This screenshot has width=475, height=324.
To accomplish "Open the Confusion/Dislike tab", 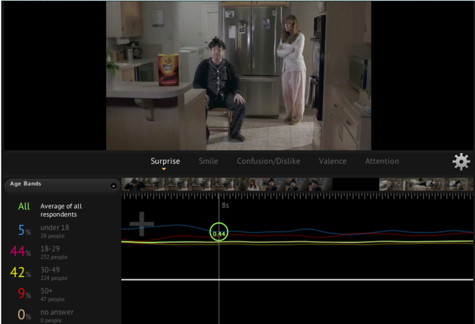I will click(269, 161).
